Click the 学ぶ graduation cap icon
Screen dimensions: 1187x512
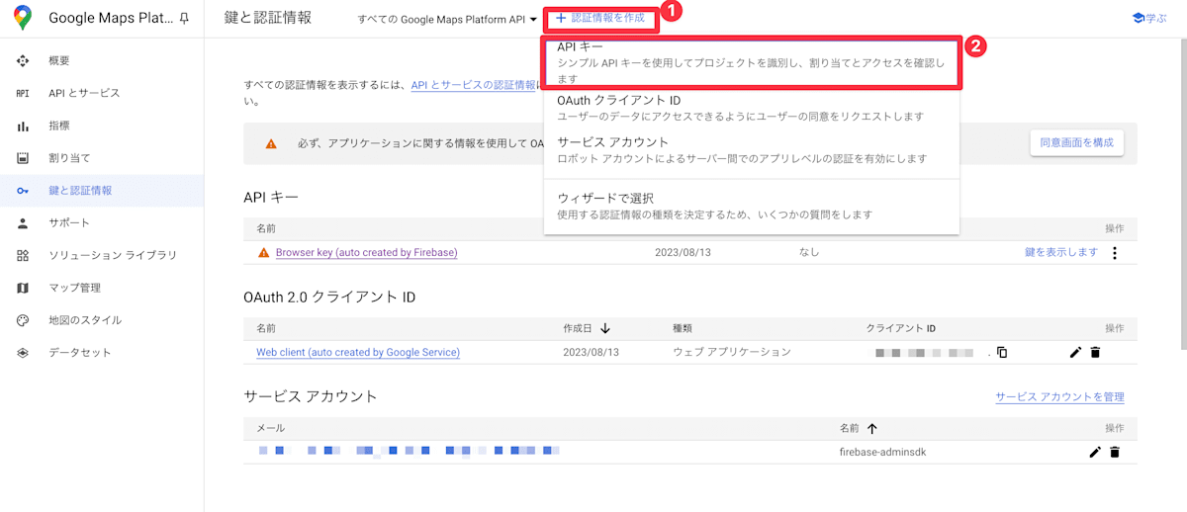[x=1139, y=18]
